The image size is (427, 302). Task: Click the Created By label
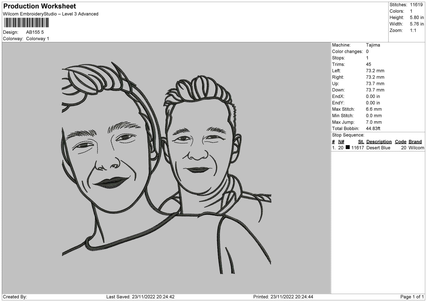coord(15,297)
